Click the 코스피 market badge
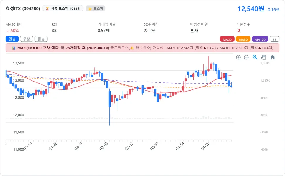 (95, 9)
